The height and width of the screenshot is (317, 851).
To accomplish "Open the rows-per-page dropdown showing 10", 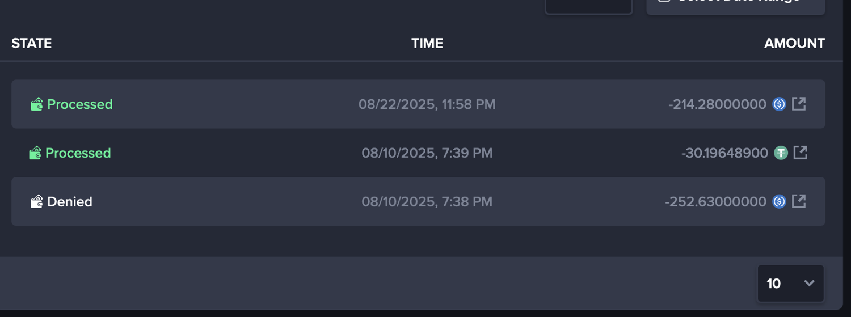I will (x=790, y=284).
